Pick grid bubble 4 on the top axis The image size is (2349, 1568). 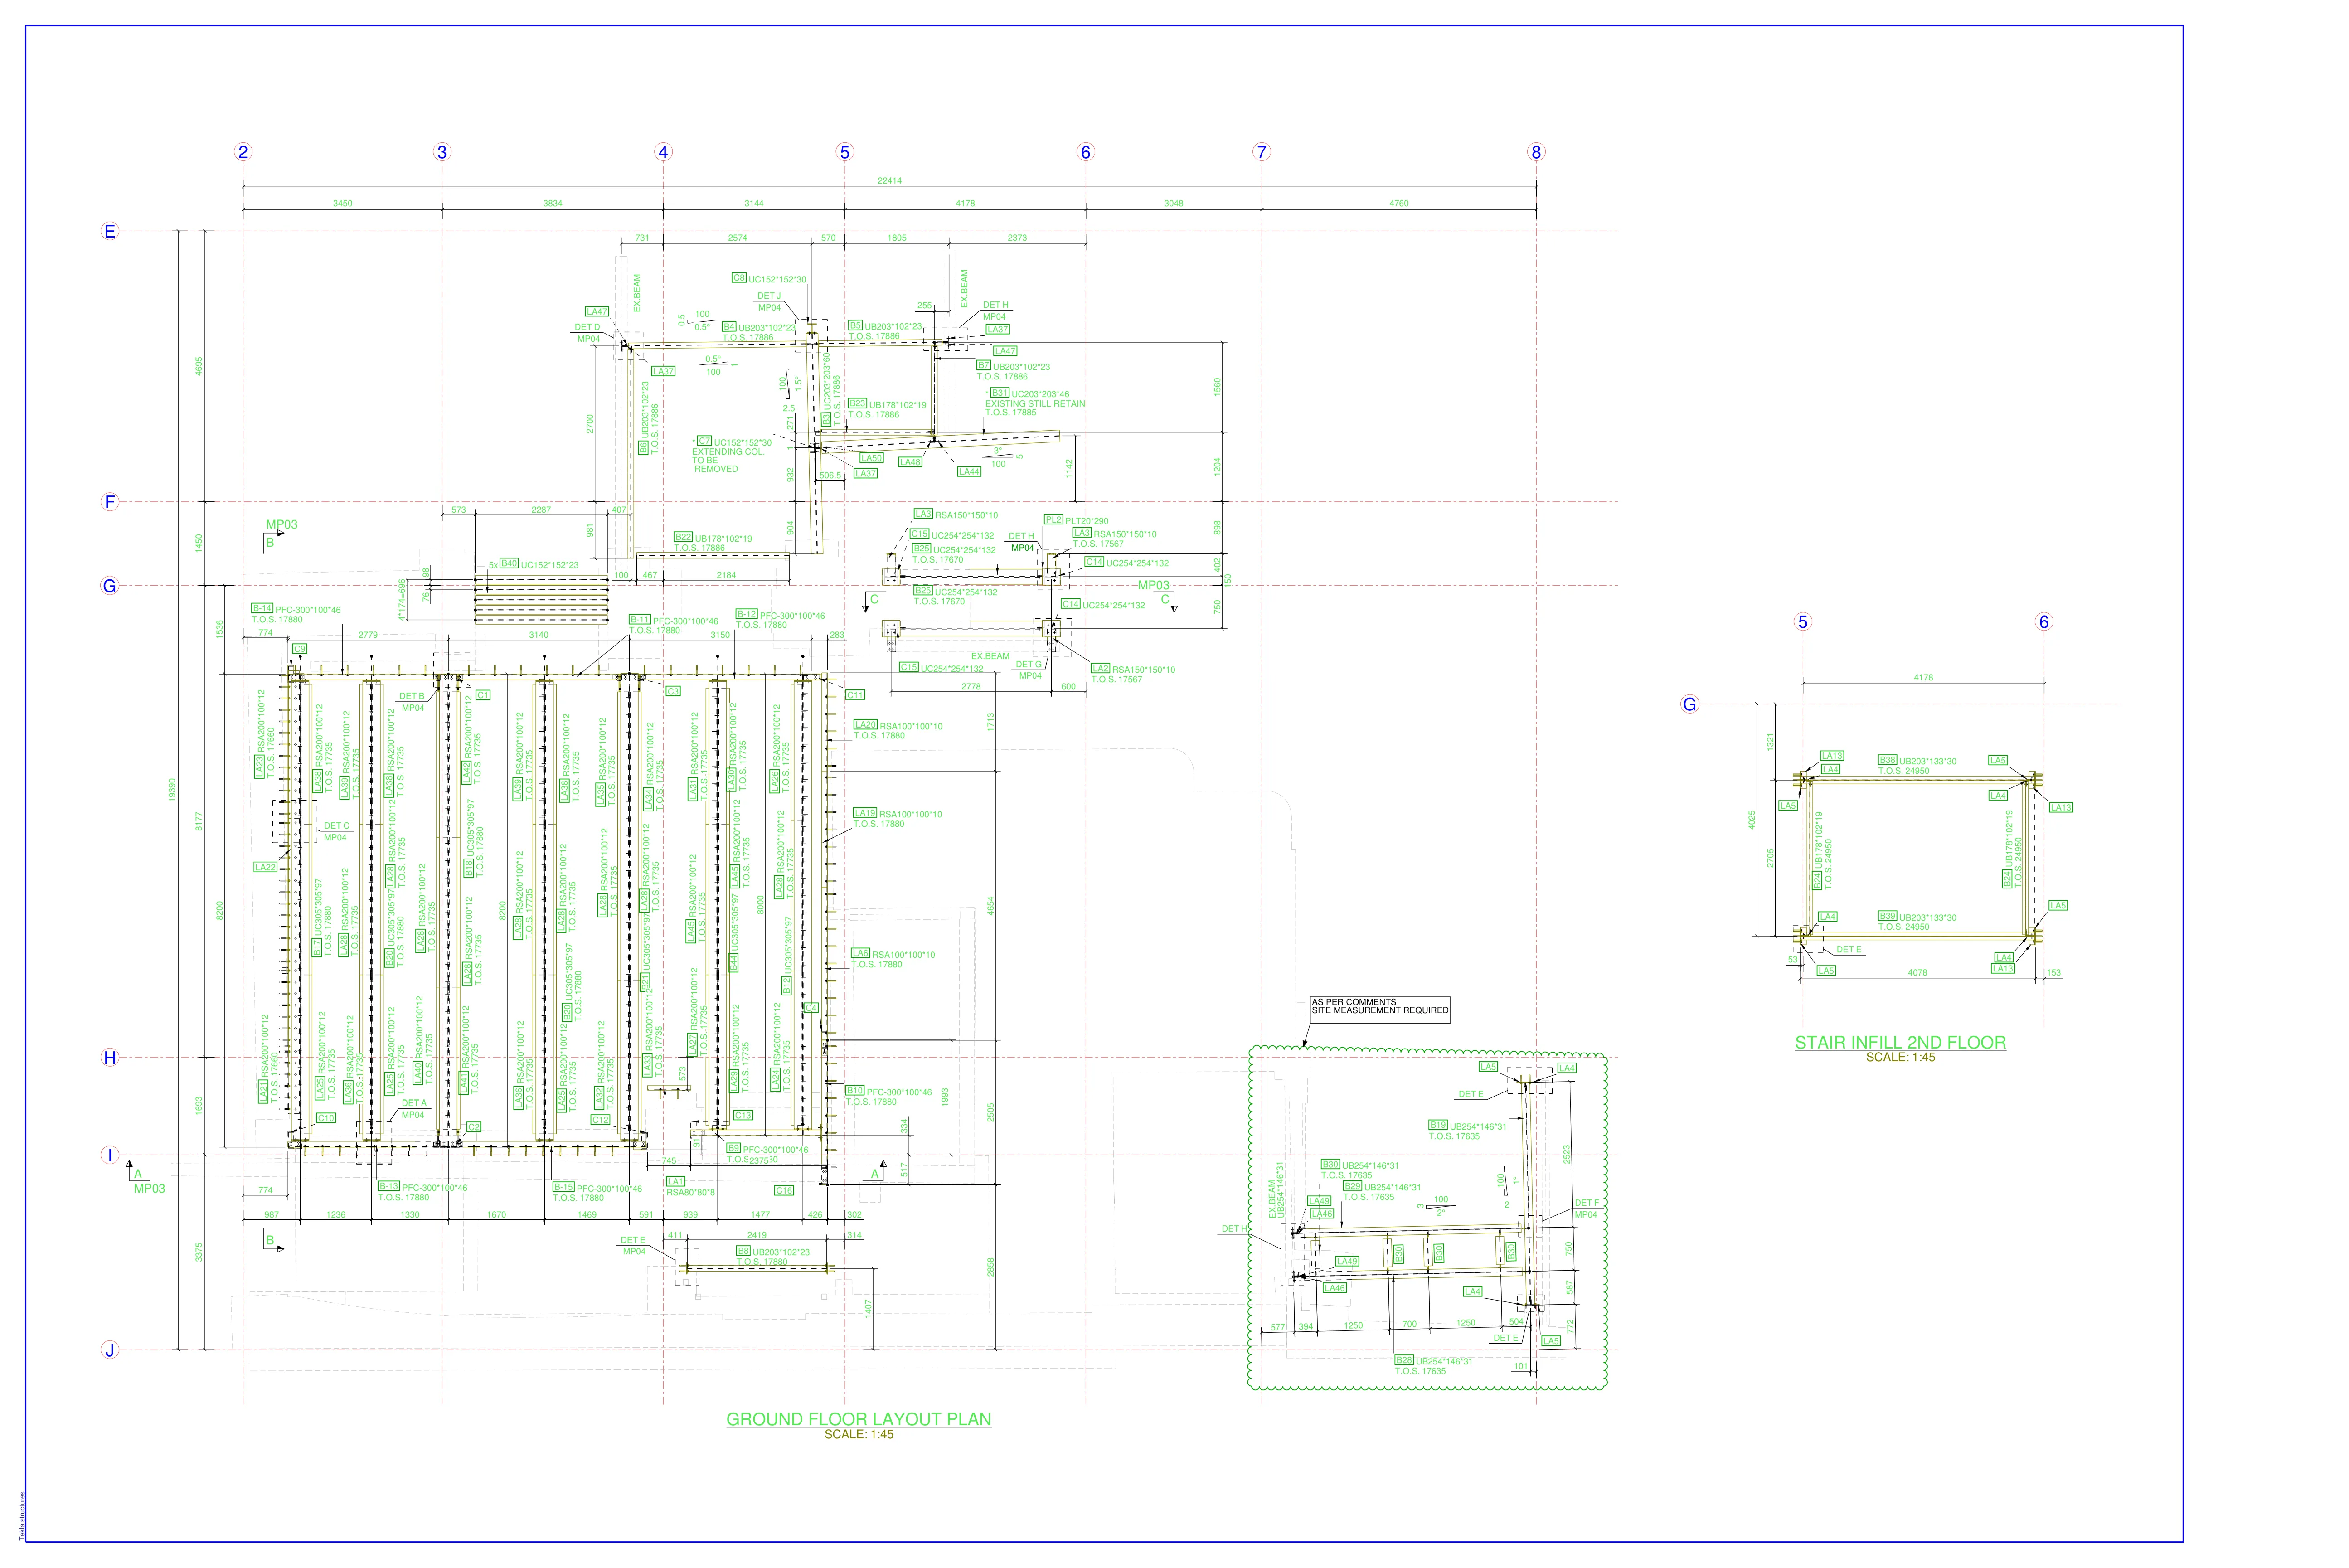[x=663, y=152]
